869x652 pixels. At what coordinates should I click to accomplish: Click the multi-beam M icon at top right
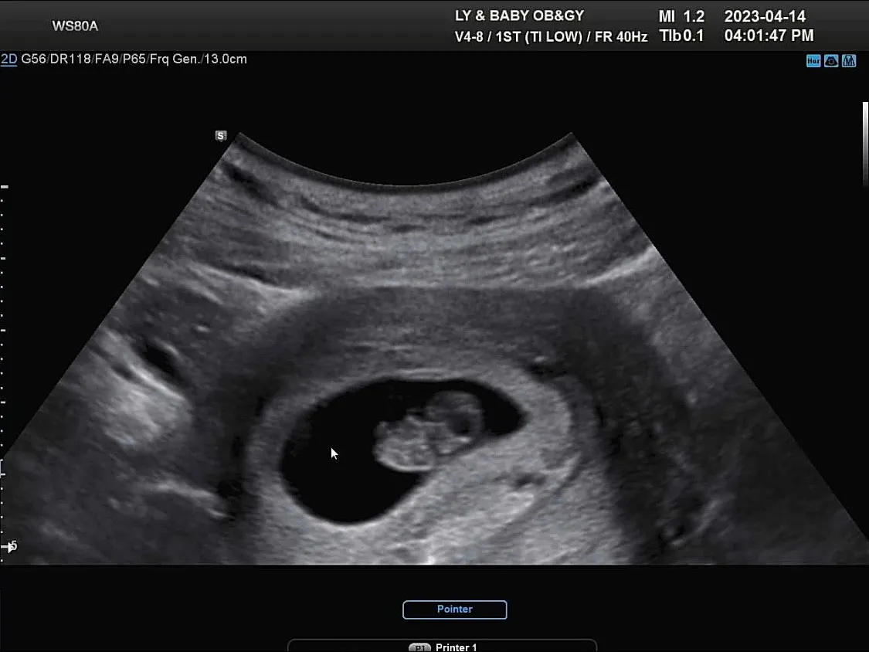pos(848,61)
